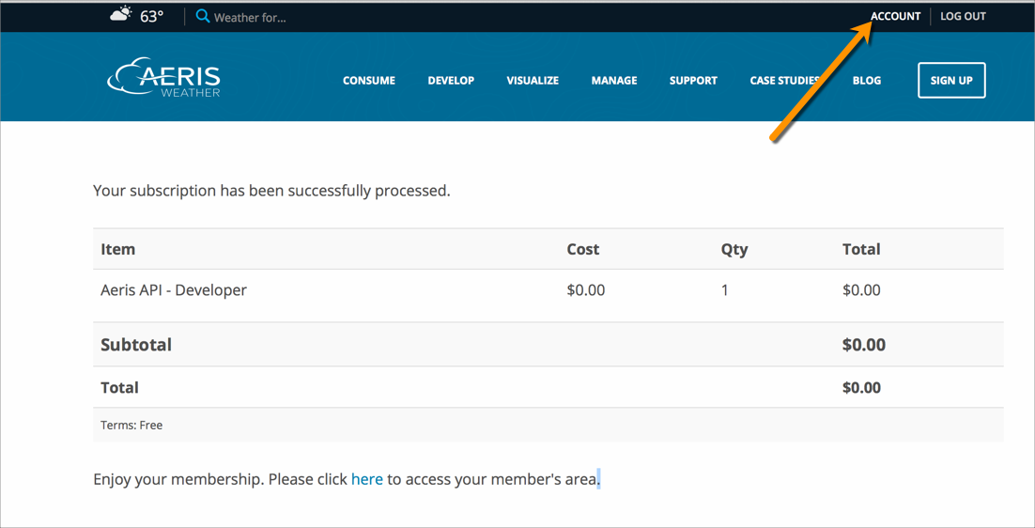
Task: Visit the SUPPORT section
Action: point(693,81)
